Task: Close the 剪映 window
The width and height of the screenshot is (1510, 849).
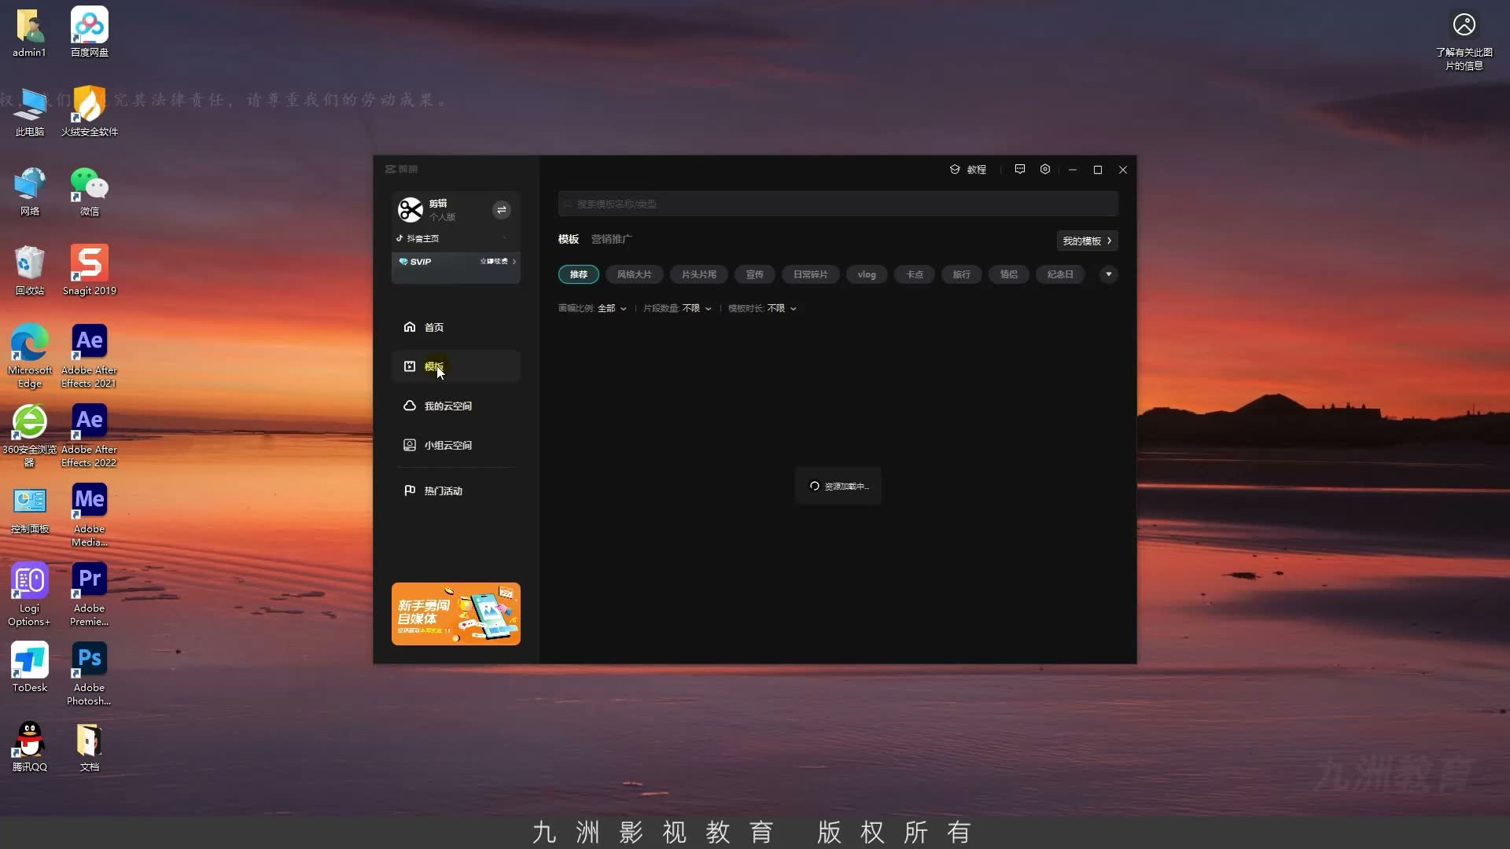Action: tap(1123, 170)
